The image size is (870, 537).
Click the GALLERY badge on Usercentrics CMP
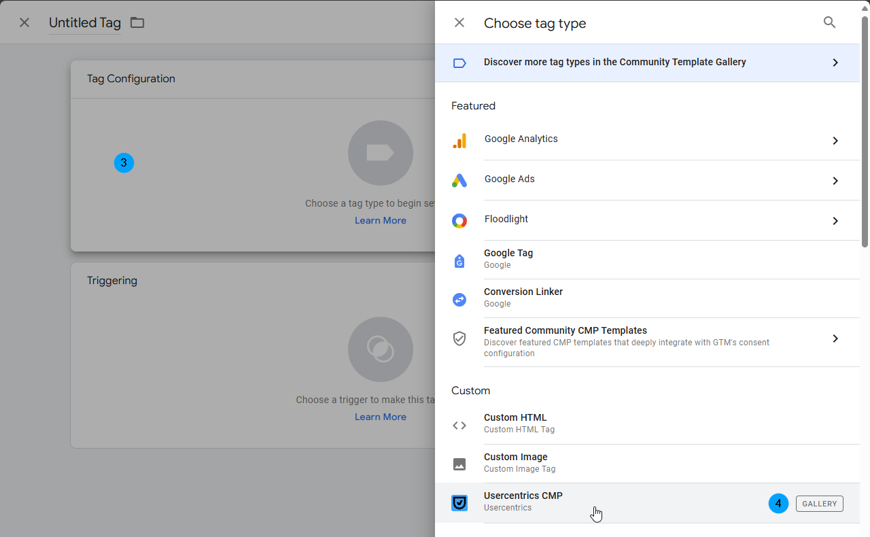tap(820, 504)
